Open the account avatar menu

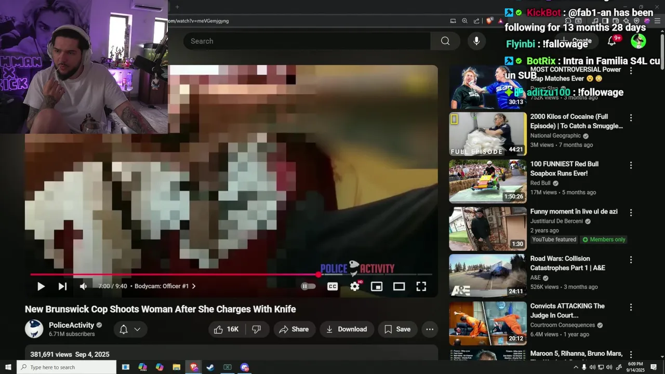[x=639, y=41]
